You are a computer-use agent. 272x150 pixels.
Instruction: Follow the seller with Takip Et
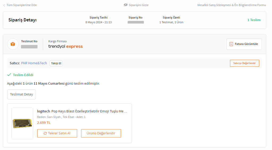(56, 63)
